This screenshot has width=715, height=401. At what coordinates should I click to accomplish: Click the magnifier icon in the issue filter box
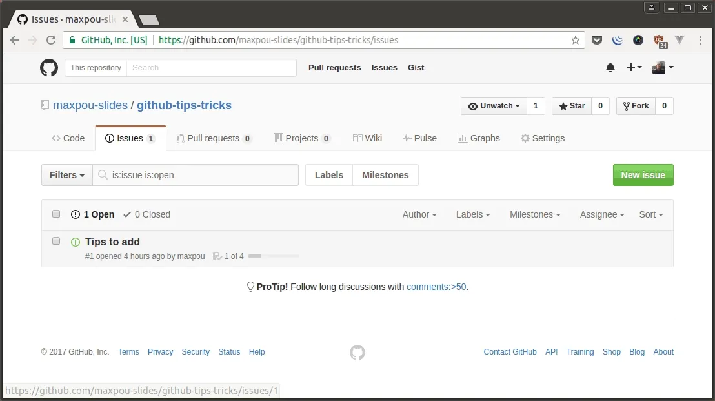tap(103, 175)
